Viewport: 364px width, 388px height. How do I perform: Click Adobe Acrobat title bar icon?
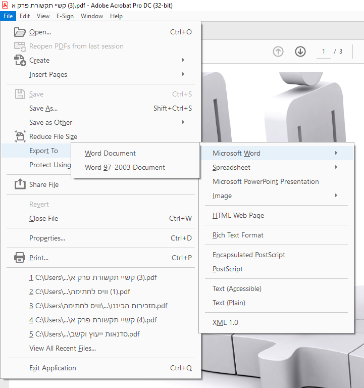(x=5, y=5)
